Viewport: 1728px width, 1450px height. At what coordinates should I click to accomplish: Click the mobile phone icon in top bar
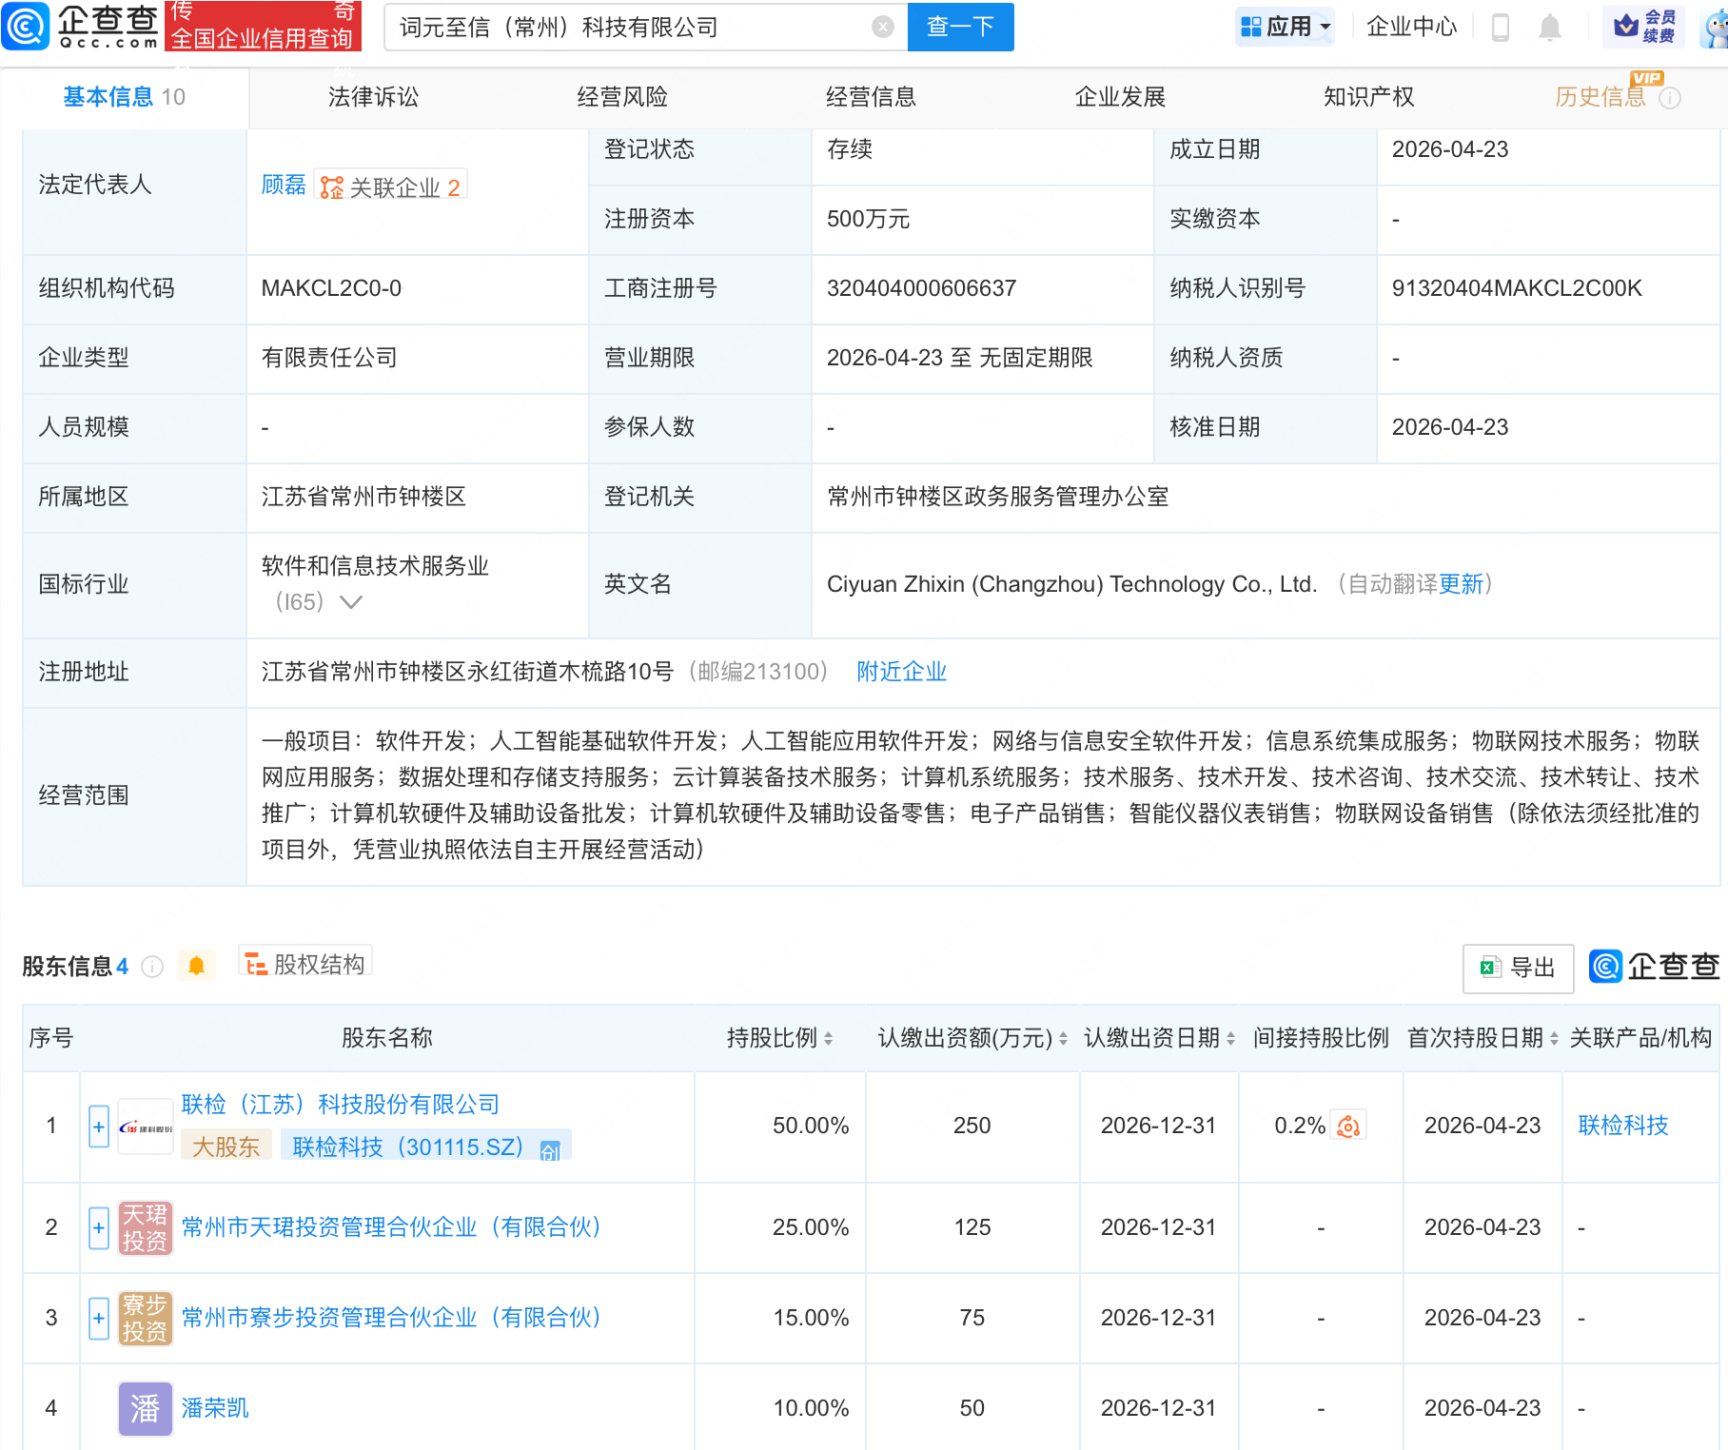[1502, 28]
